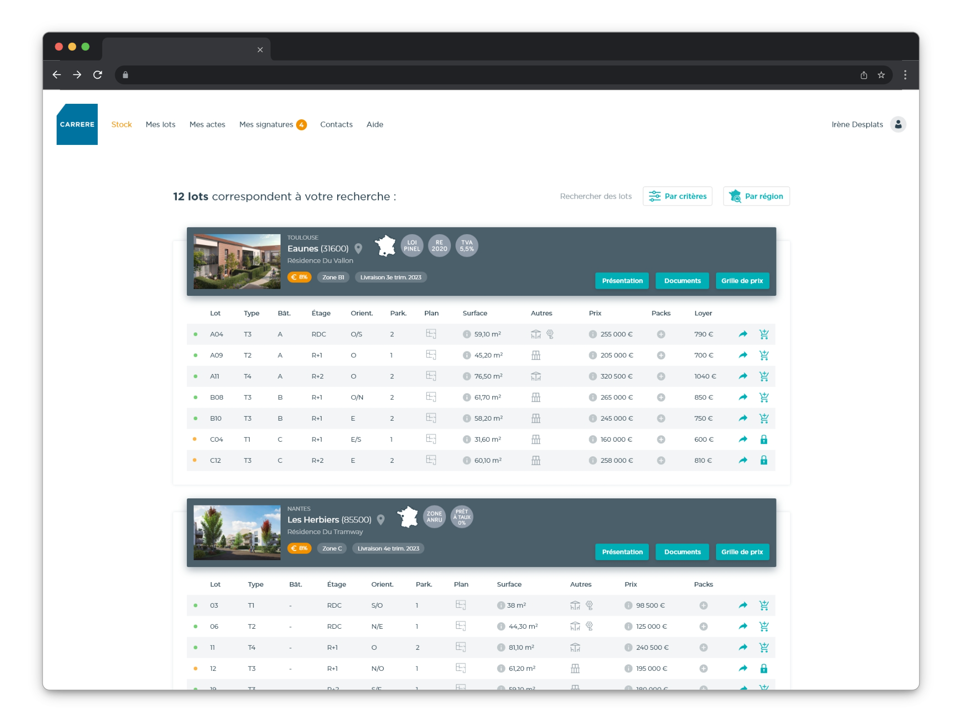Screen dimensions: 962x722
Task: Open the packs plus icon for lot A11
Action: point(661,376)
